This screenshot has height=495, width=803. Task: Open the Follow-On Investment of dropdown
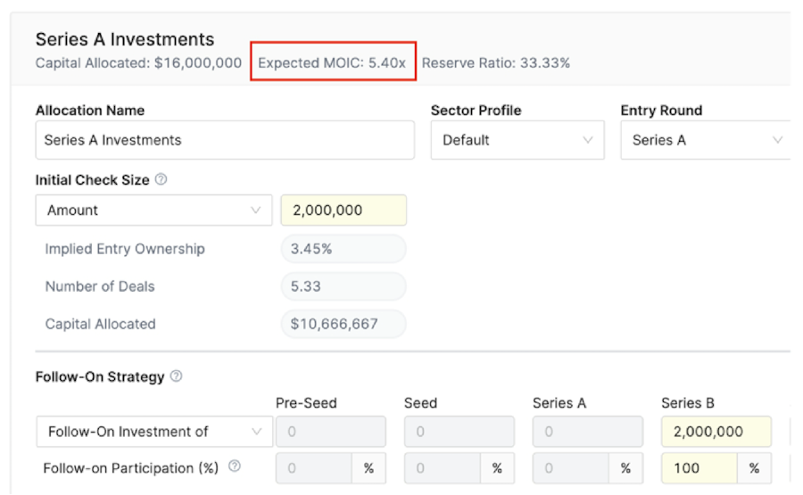click(x=154, y=432)
